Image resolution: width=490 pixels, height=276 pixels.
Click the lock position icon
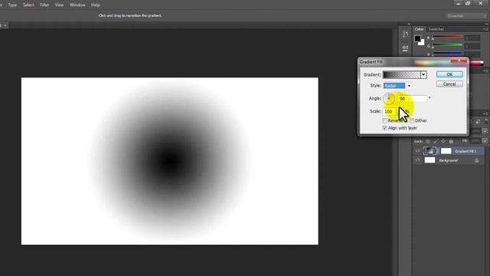[443, 141]
